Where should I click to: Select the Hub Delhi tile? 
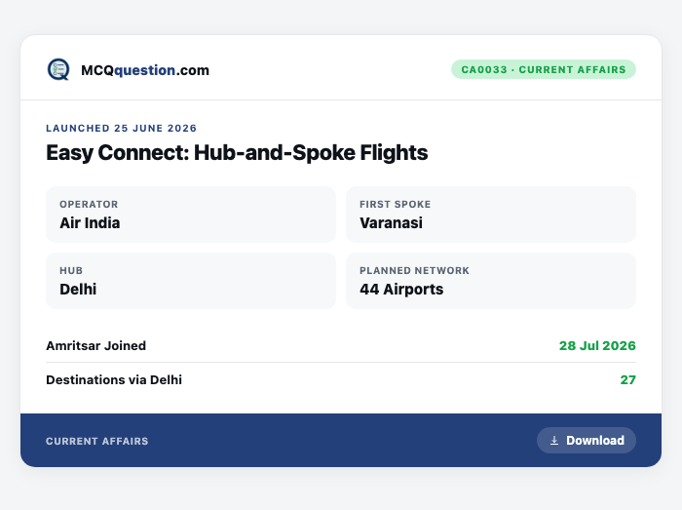[191, 281]
